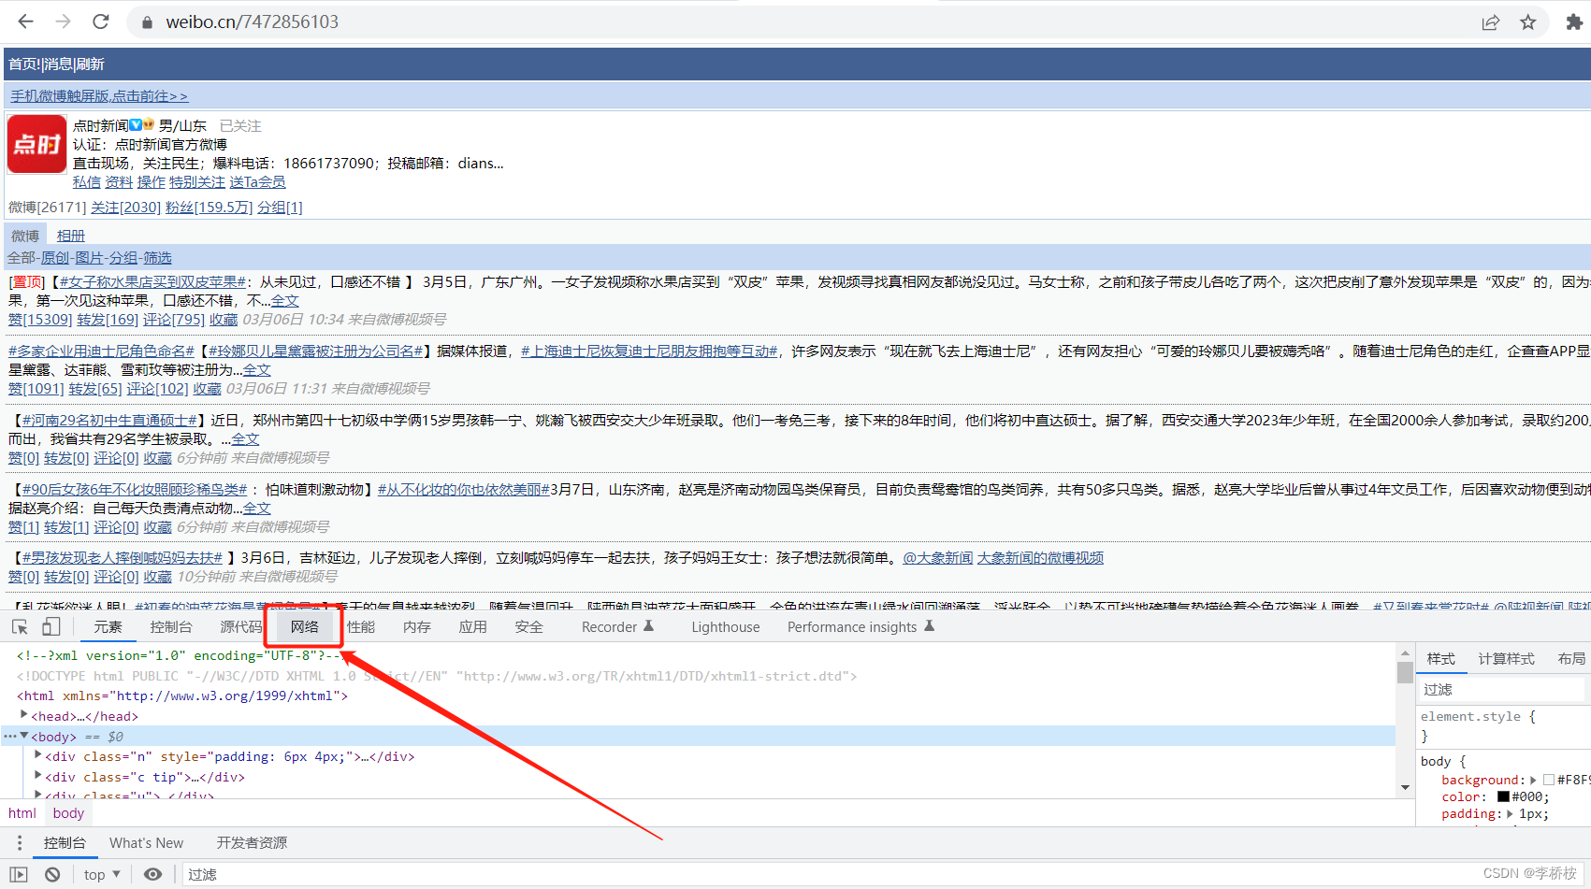The image size is (1591, 889).
Task: Click the console 过滤 filter field
Action: [884, 875]
